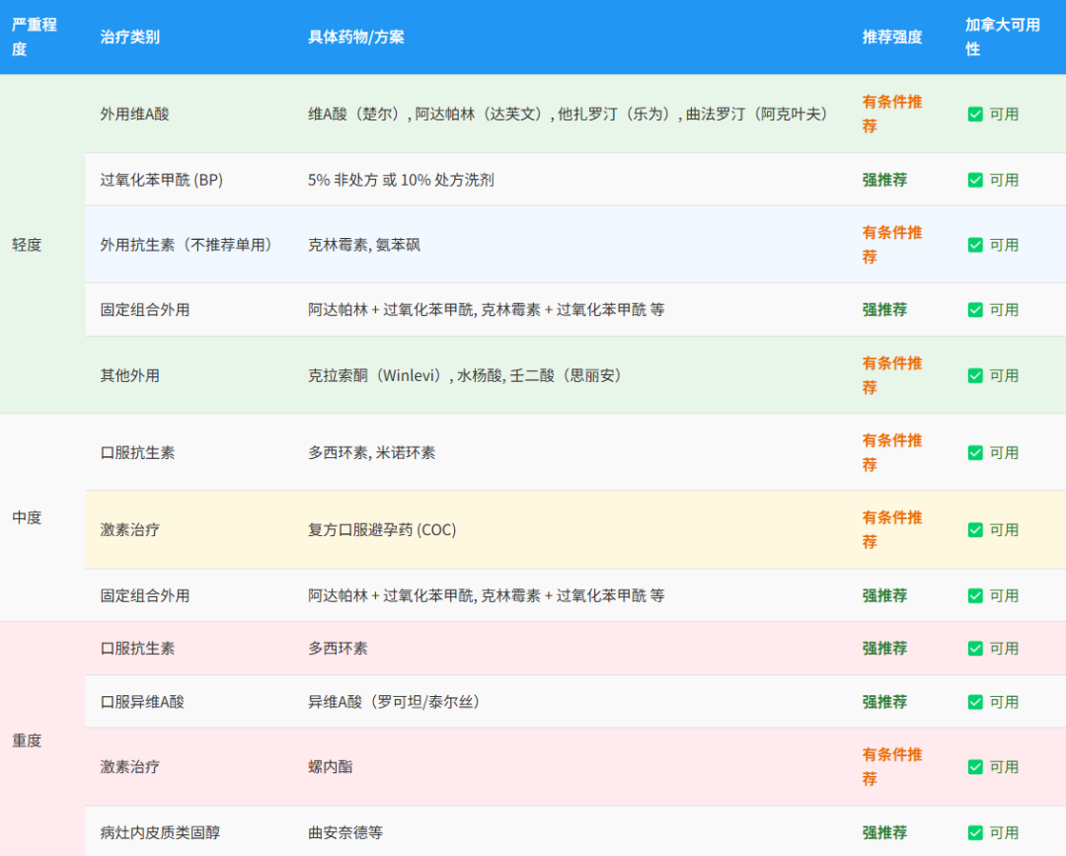Select the 加拿大可用性 column header

[x=1001, y=37]
